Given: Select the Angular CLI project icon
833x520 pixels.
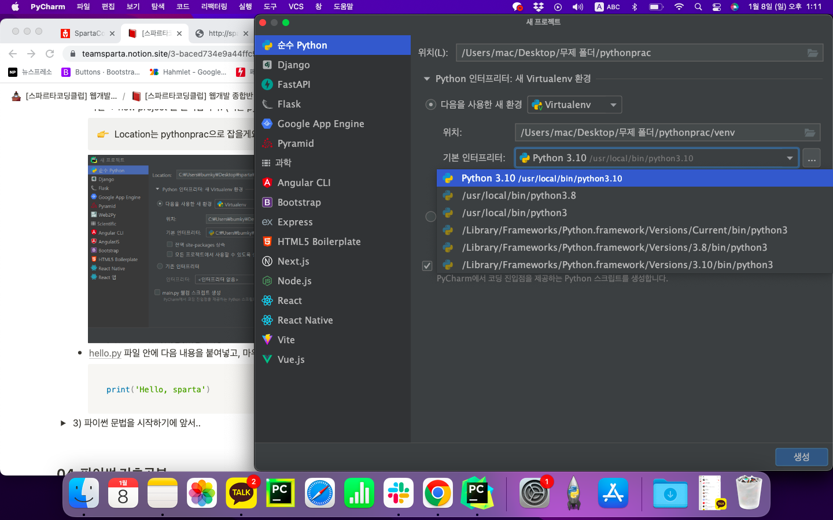Looking at the screenshot, I should [x=267, y=183].
